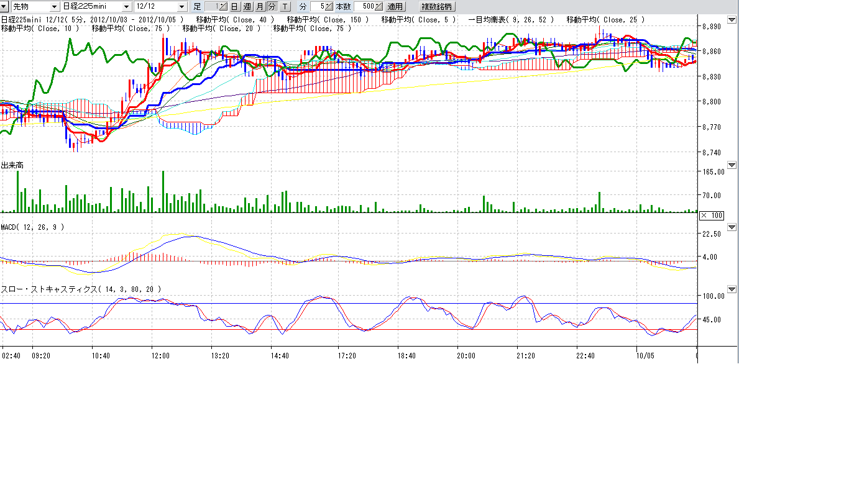Select the minute (分) timeframe button
Screen dimensions: 849x477
(272, 7)
